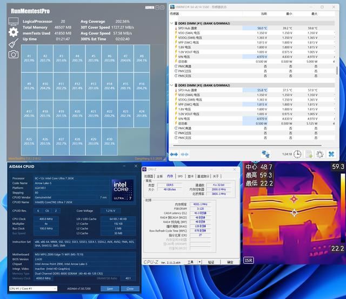Open the CPU-Z SPD tab
Screen dimensions: 346x299
point(180,176)
